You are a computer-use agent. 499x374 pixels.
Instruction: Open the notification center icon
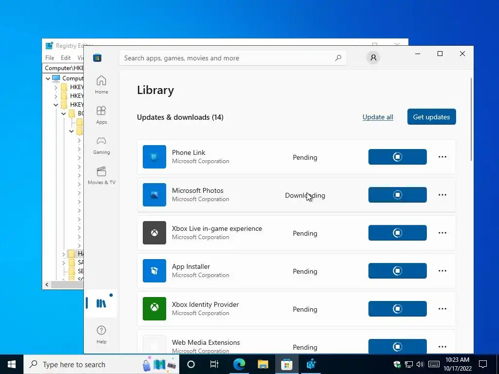point(483,364)
